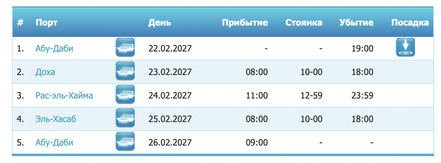Click the # column header
Viewport: 441px width, 163px height.
pos(20,23)
